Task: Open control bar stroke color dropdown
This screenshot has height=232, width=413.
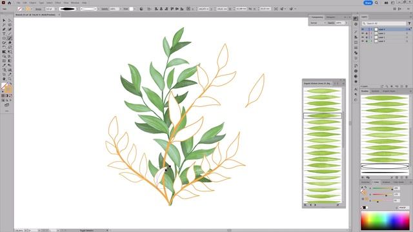Action: pos(32,9)
